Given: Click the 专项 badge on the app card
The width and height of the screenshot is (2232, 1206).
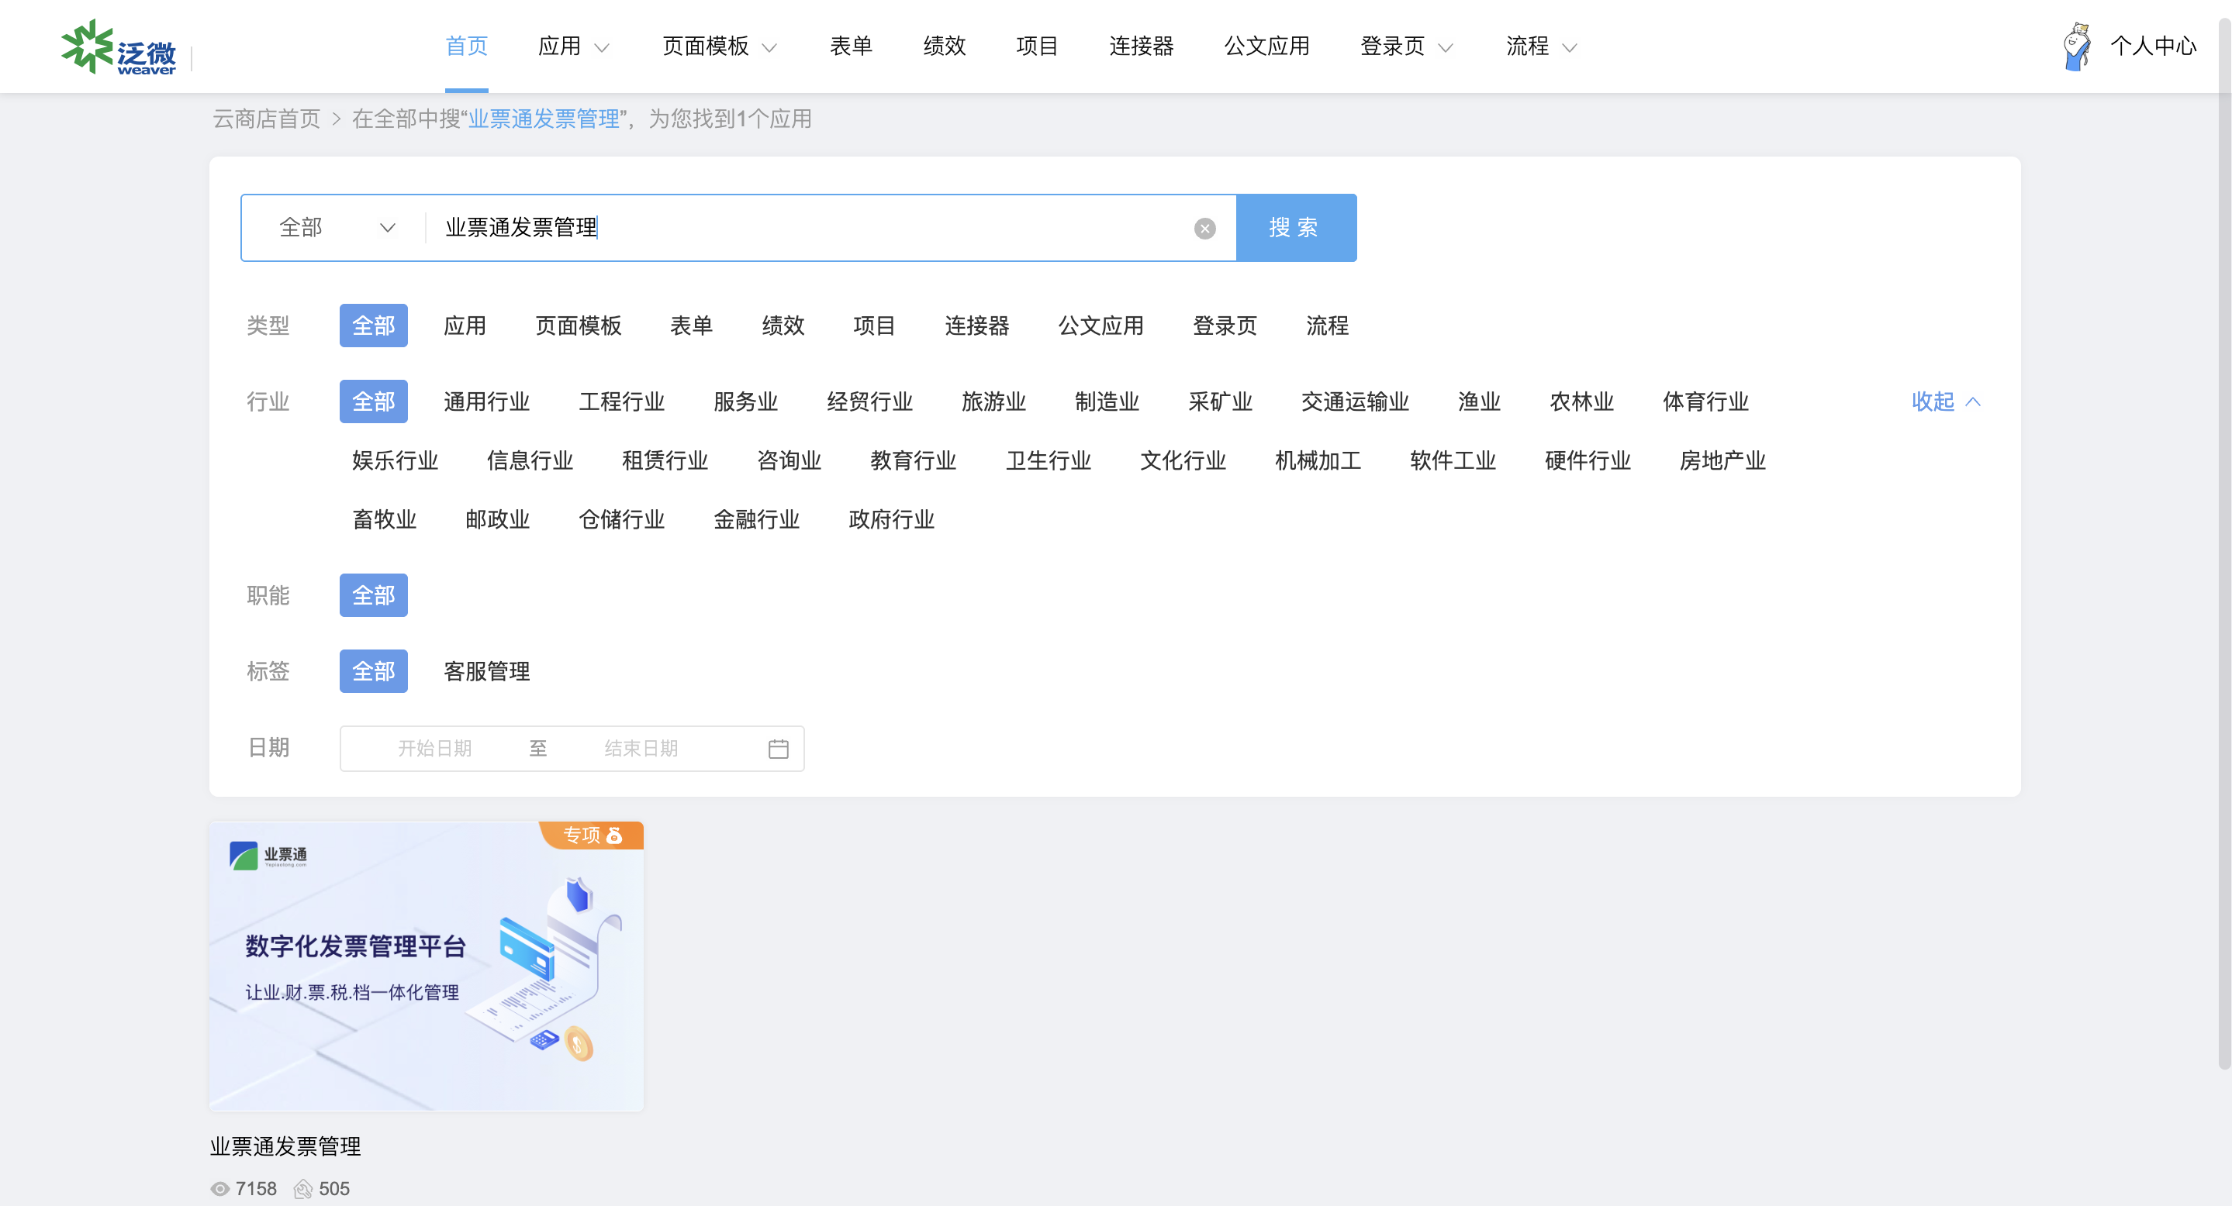Looking at the screenshot, I should pos(592,836).
